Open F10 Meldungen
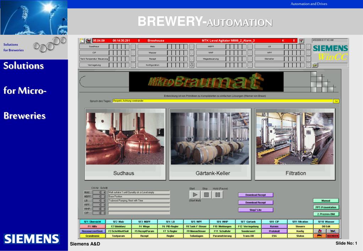The image size is (363, 251). pyautogui.click(x=222, y=227)
